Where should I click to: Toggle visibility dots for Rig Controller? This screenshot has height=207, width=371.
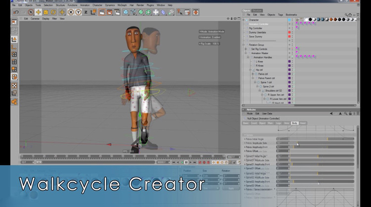click(x=292, y=28)
